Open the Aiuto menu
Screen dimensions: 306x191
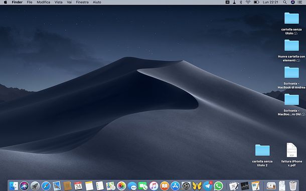[97, 2]
